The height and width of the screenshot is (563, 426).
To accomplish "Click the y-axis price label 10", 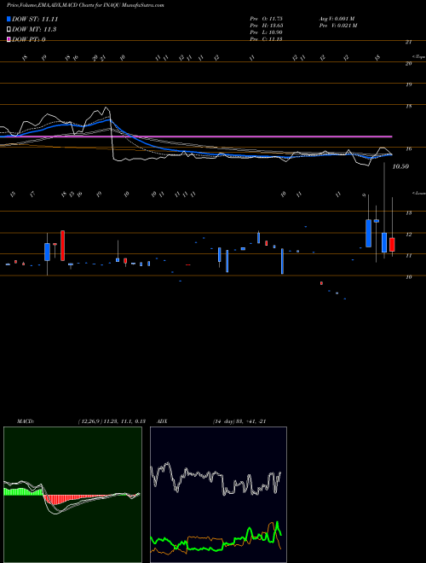I will [408, 277].
